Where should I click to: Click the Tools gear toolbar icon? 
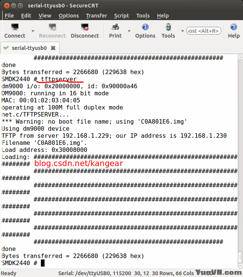(x=168, y=27)
